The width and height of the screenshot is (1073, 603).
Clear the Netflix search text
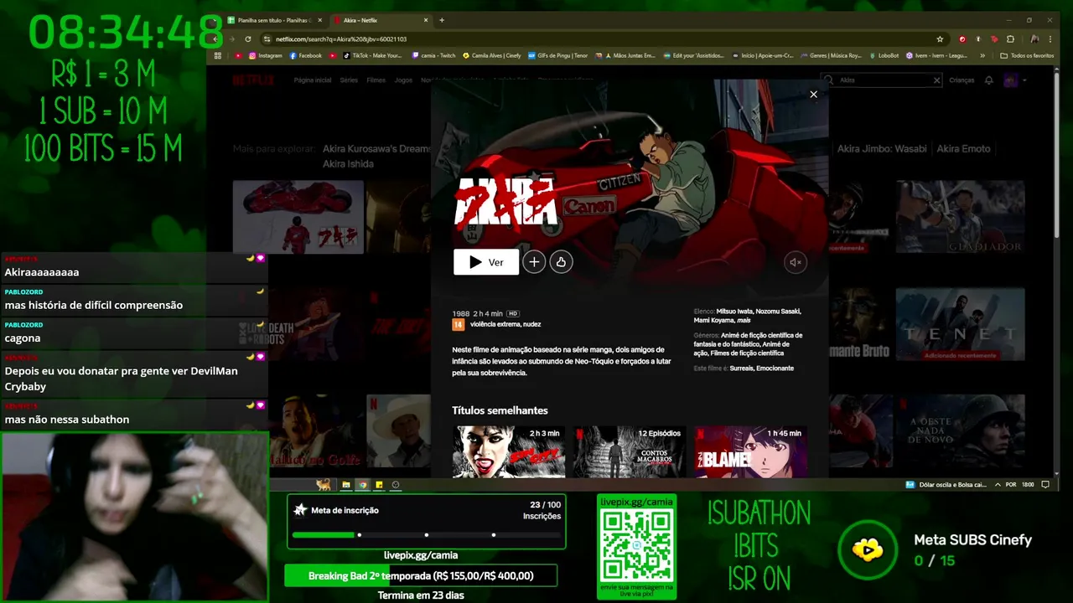coord(936,80)
